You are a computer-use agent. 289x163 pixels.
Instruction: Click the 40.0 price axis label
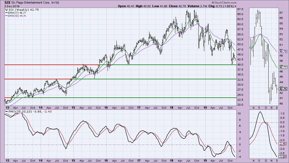click(240, 65)
